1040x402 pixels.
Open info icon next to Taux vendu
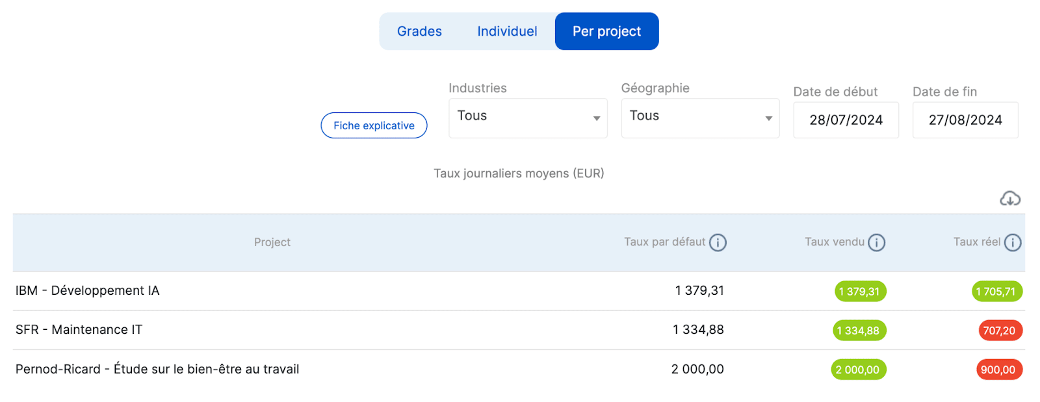click(x=877, y=242)
